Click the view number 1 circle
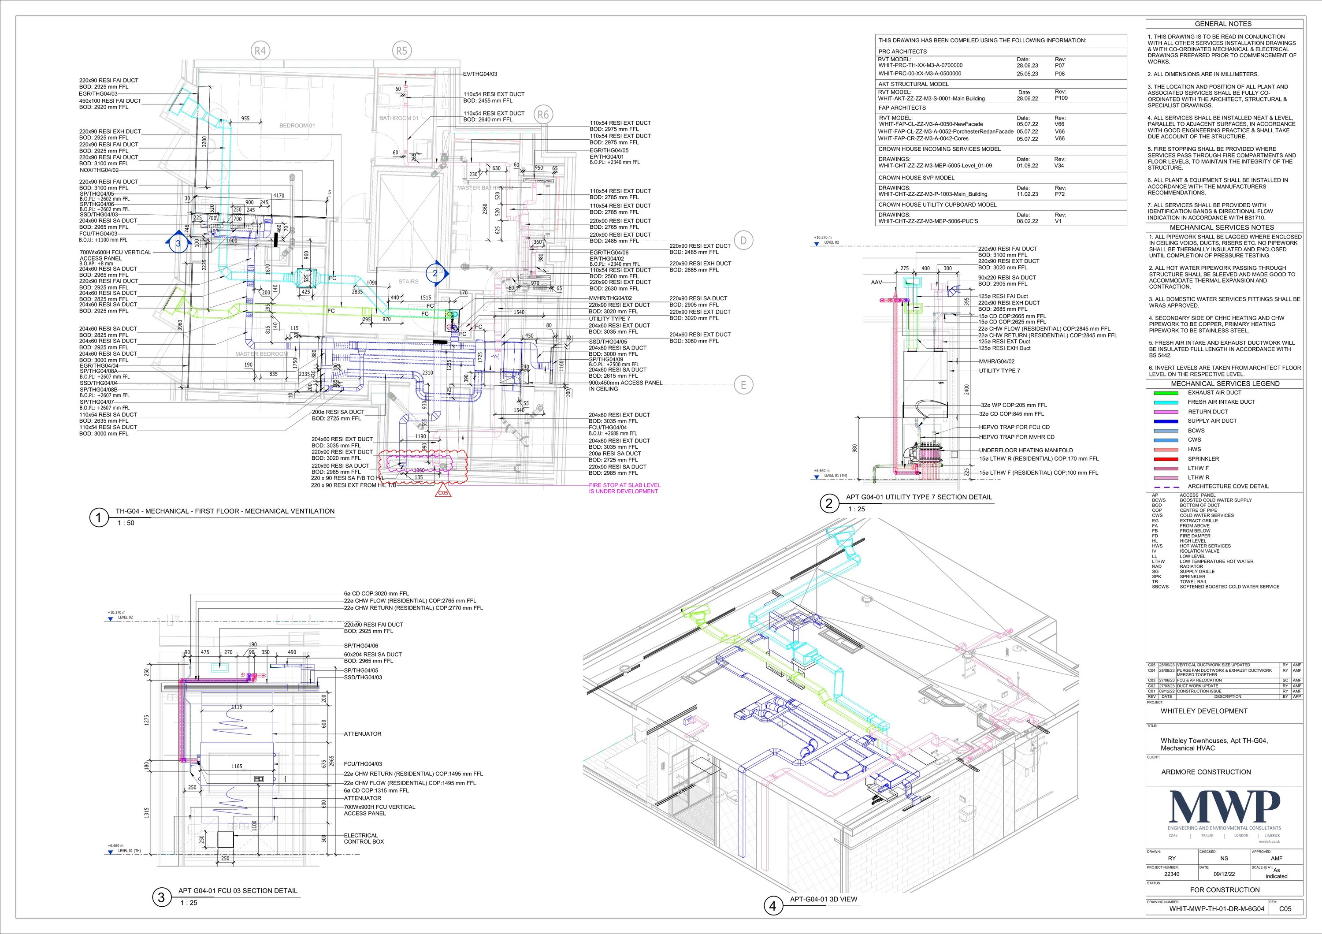This screenshot has height=934, width=1322. click(x=98, y=517)
